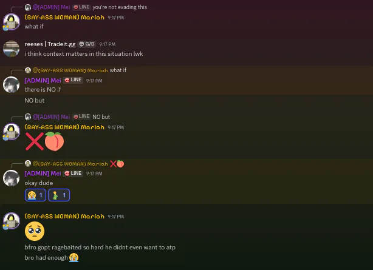The image size is (373, 270).
Task: Jump to the replied 'what if' preview
Action: 118,70
